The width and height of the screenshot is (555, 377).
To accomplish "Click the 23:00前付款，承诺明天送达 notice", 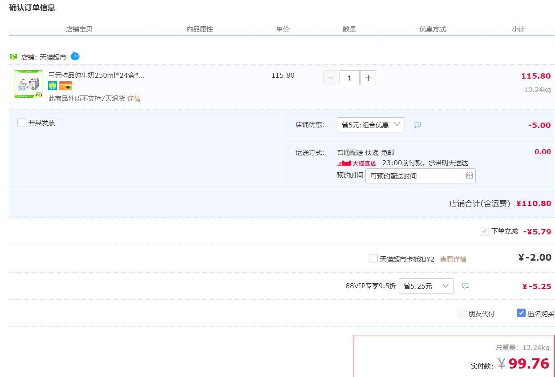I will [x=425, y=163].
